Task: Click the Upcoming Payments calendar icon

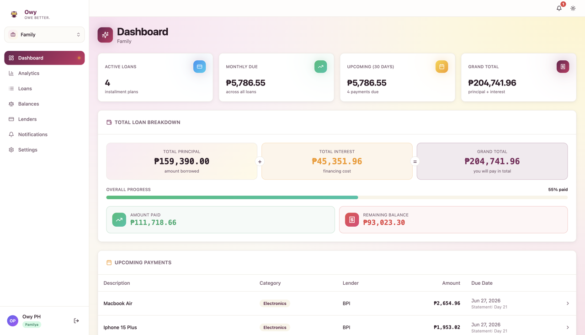Action: (109, 263)
